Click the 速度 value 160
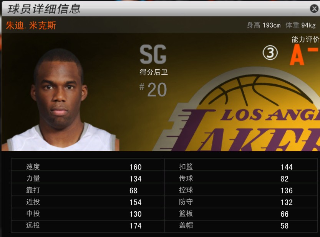 click(136, 167)
